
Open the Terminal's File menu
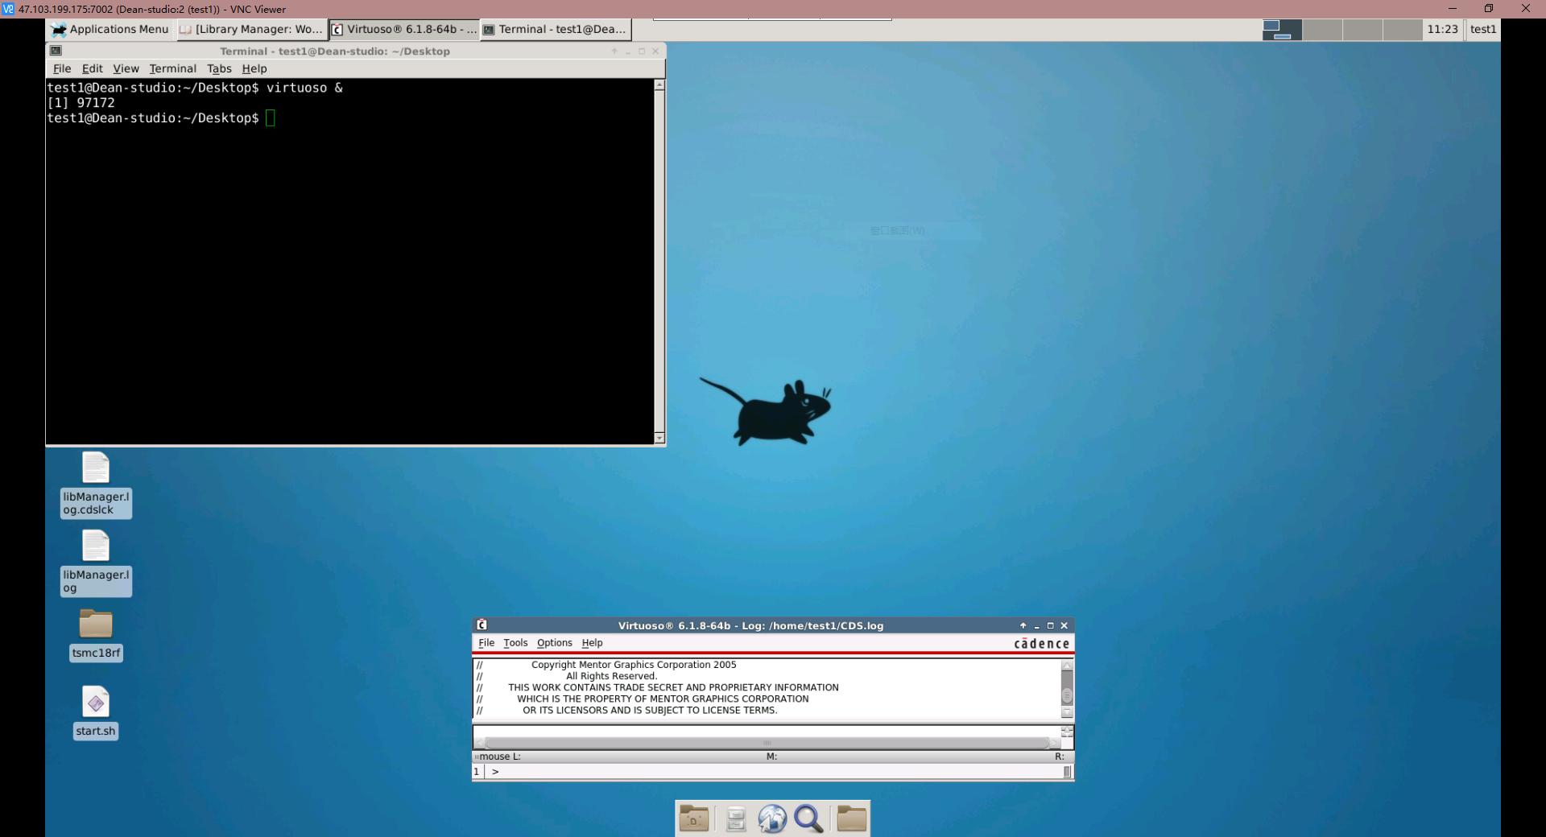point(62,69)
